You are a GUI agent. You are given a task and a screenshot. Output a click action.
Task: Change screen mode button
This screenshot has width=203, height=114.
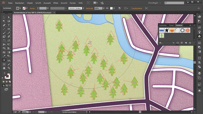[x=6, y=89]
